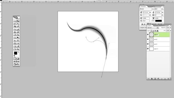The width and height of the screenshot is (174, 98).
Task: Enable Quick Mask mode in toolbox
Action: 18,59
